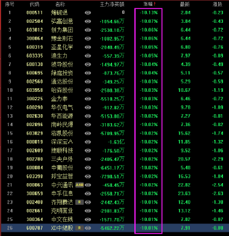Toggle watch eye icon for 创力集团
Viewport: 229px width, 236px height.
point(88,30)
